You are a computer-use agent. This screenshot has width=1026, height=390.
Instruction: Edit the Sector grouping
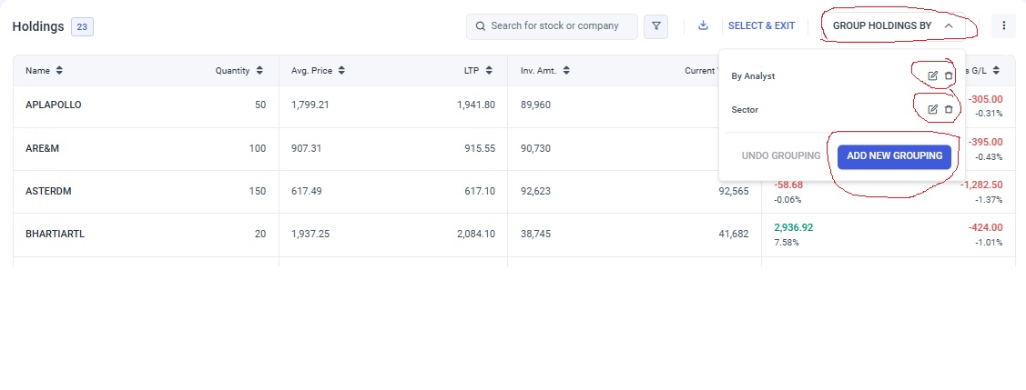(x=932, y=110)
